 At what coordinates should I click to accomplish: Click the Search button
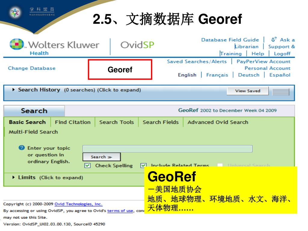(102, 157)
